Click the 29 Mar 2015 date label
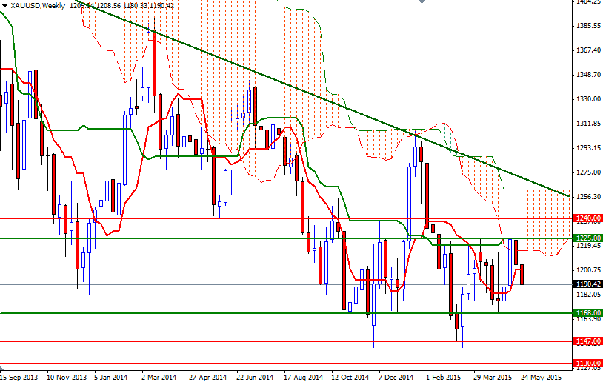603x382 pixels. pyautogui.click(x=492, y=377)
